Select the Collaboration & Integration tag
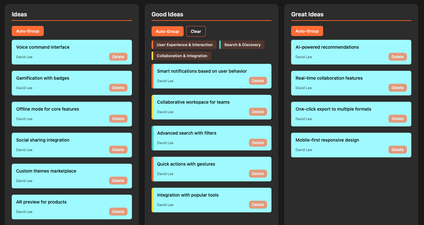Screen dimensions: 424x225 pyautogui.click(x=181, y=56)
